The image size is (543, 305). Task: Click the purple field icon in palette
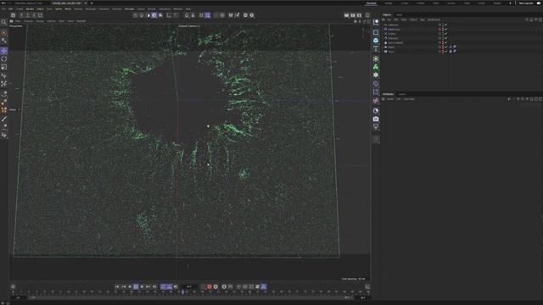(376, 101)
